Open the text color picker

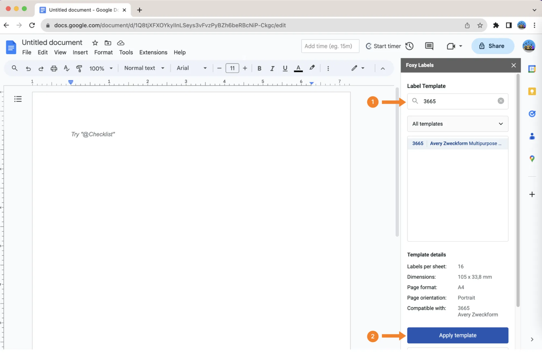click(x=298, y=68)
